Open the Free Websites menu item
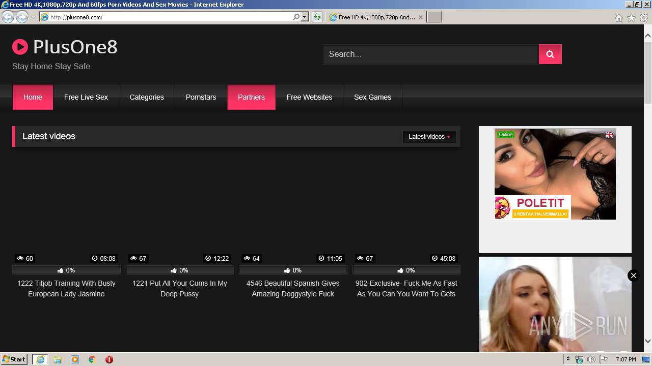The width and height of the screenshot is (652, 366). [x=309, y=97]
